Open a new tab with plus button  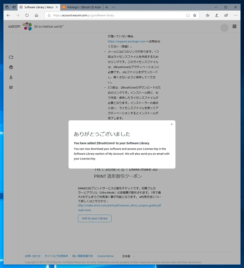(x=107, y=7)
